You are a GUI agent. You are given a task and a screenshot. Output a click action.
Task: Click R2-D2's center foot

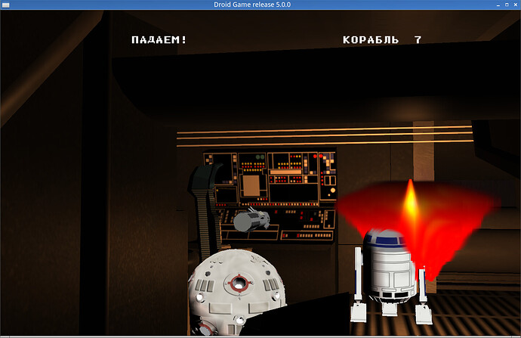(x=390, y=309)
